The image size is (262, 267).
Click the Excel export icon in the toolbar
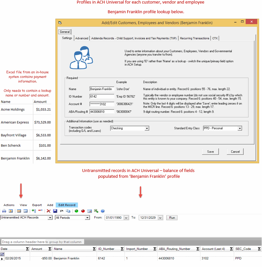(96, 211)
